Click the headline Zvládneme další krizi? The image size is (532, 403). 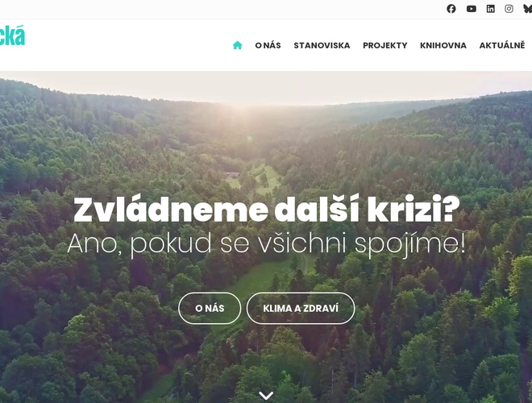(x=266, y=210)
